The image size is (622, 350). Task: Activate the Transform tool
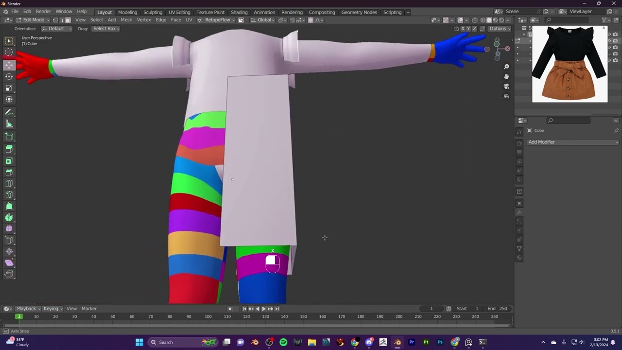pyautogui.click(x=9, y=99)
